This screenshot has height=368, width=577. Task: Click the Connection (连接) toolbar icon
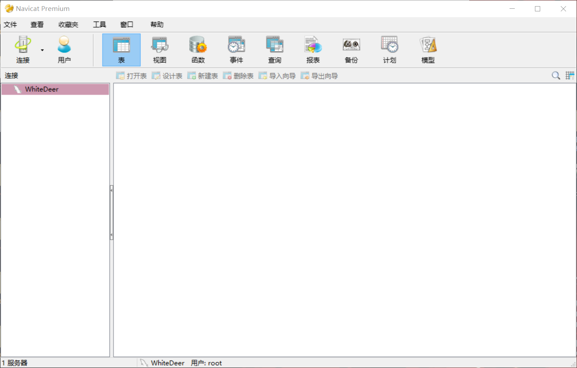[x=23, y=50]
